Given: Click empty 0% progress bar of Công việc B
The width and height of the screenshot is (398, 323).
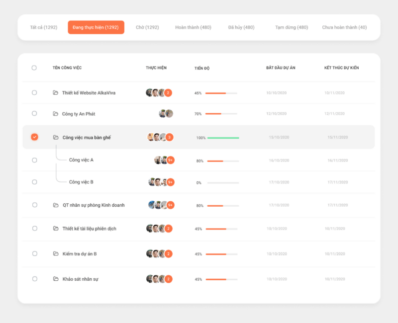Looking at the screenshot, I should [x=223, y=183].
